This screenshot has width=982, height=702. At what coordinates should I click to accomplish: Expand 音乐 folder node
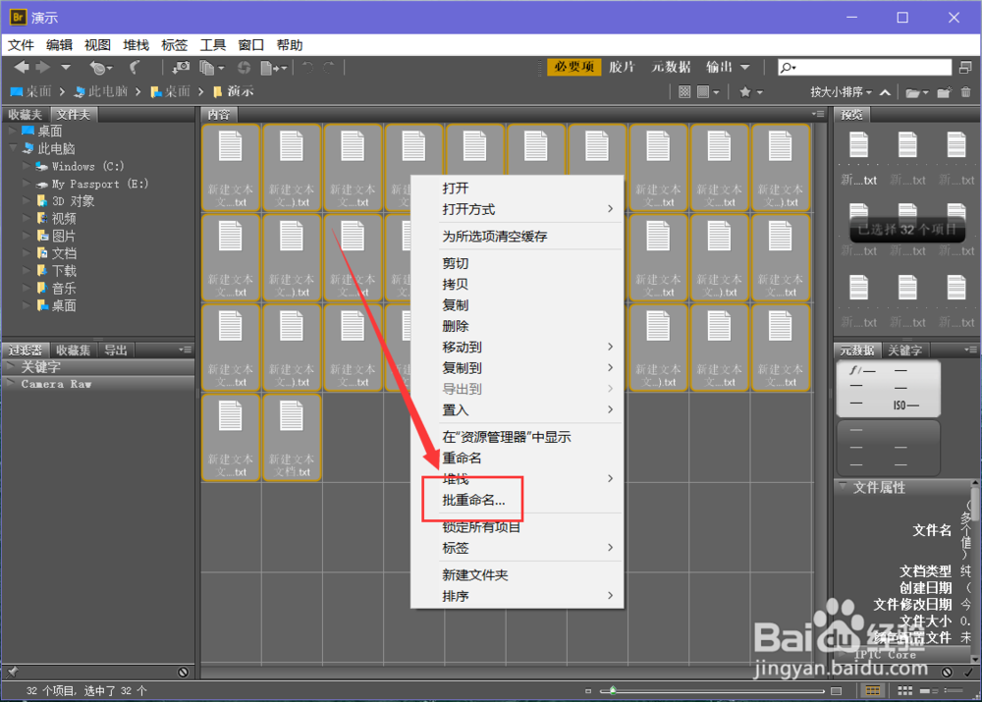point(27,288)
